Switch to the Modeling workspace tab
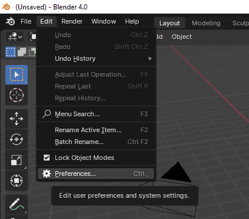 tap(206, 23)
